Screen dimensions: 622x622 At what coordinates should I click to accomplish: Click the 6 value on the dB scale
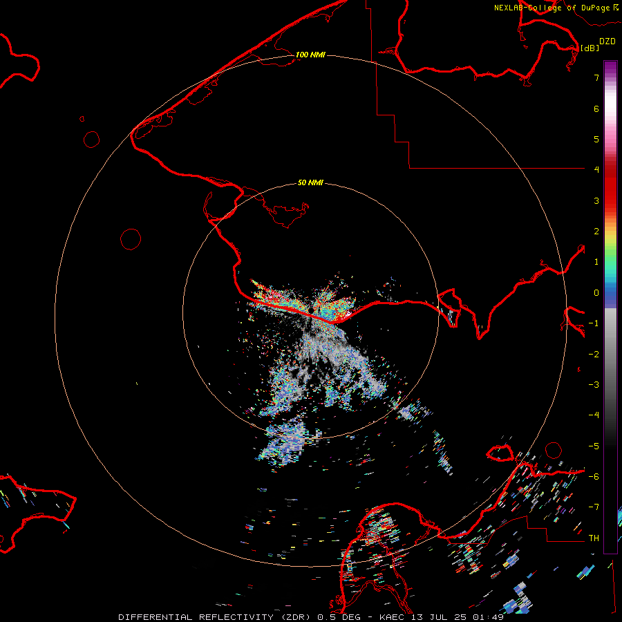[596, 109]
